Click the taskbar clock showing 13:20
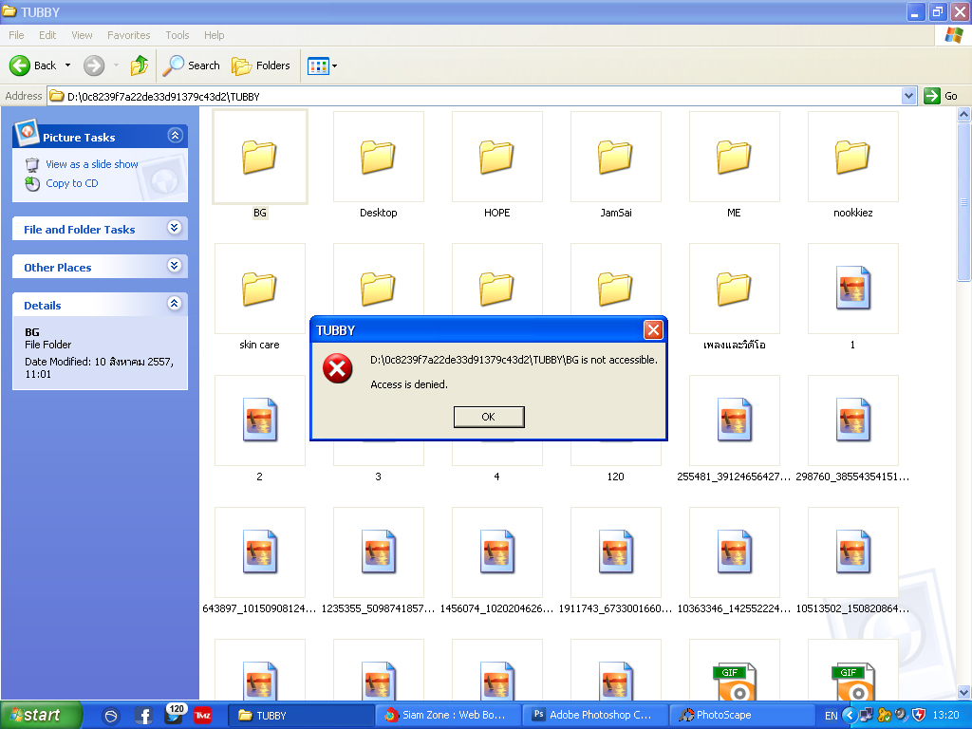This screenshot has width=972, height=729. (x=946, y=716)
